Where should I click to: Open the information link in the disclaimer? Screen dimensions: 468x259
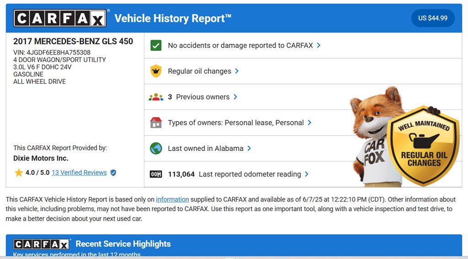(172, 199)
